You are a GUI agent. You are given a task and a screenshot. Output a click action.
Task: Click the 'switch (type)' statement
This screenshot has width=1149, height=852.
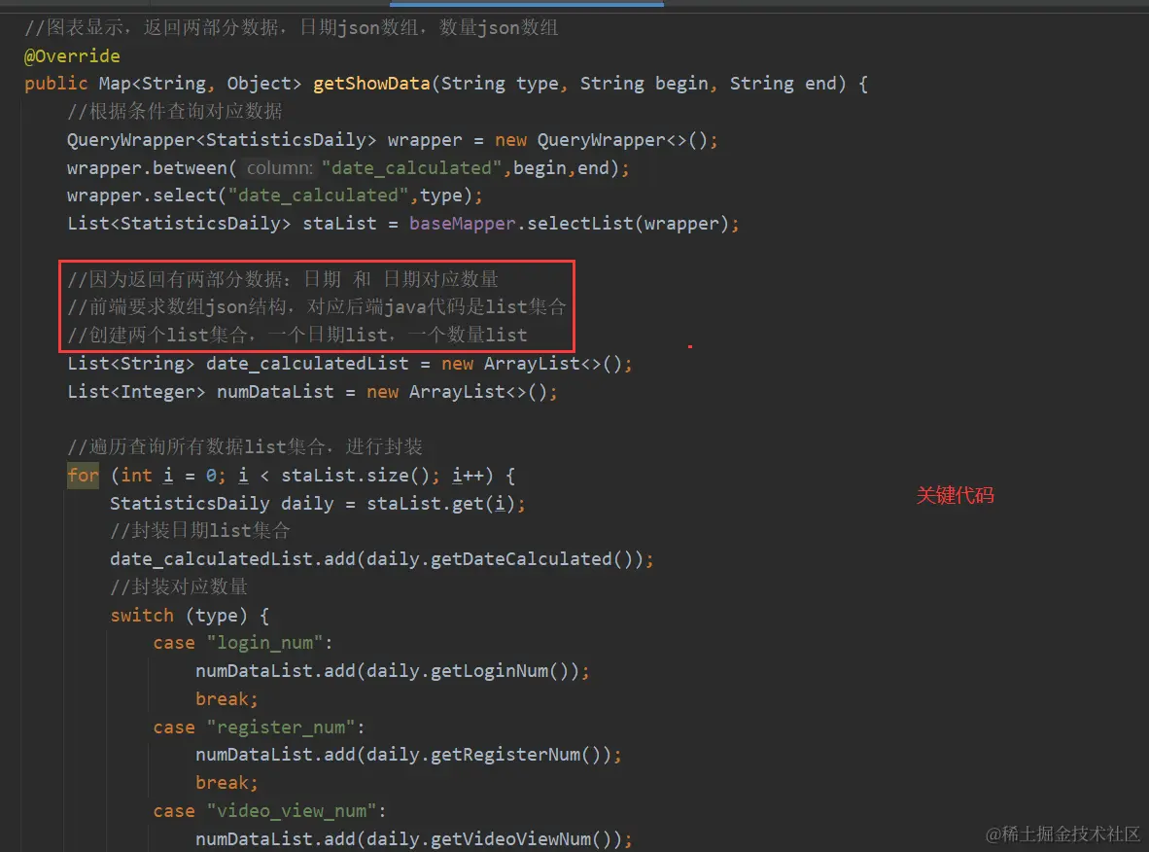[x=189, y=616]
